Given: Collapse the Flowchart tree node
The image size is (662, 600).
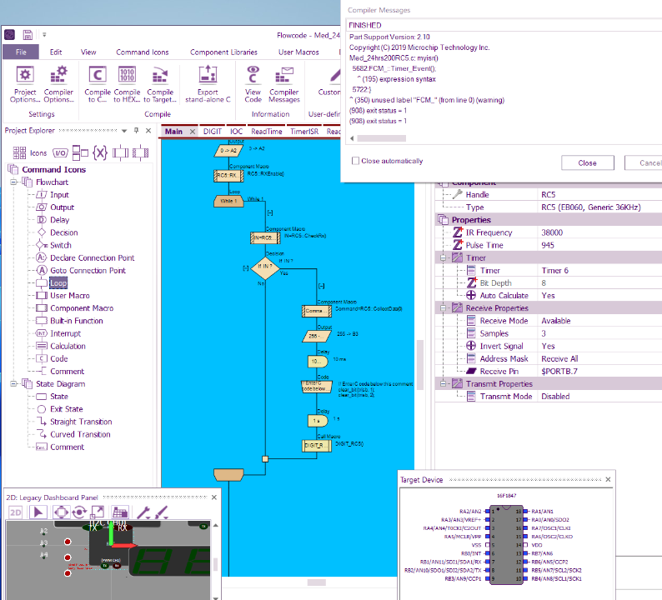Looking at the screenshot, I should (13, 182).
